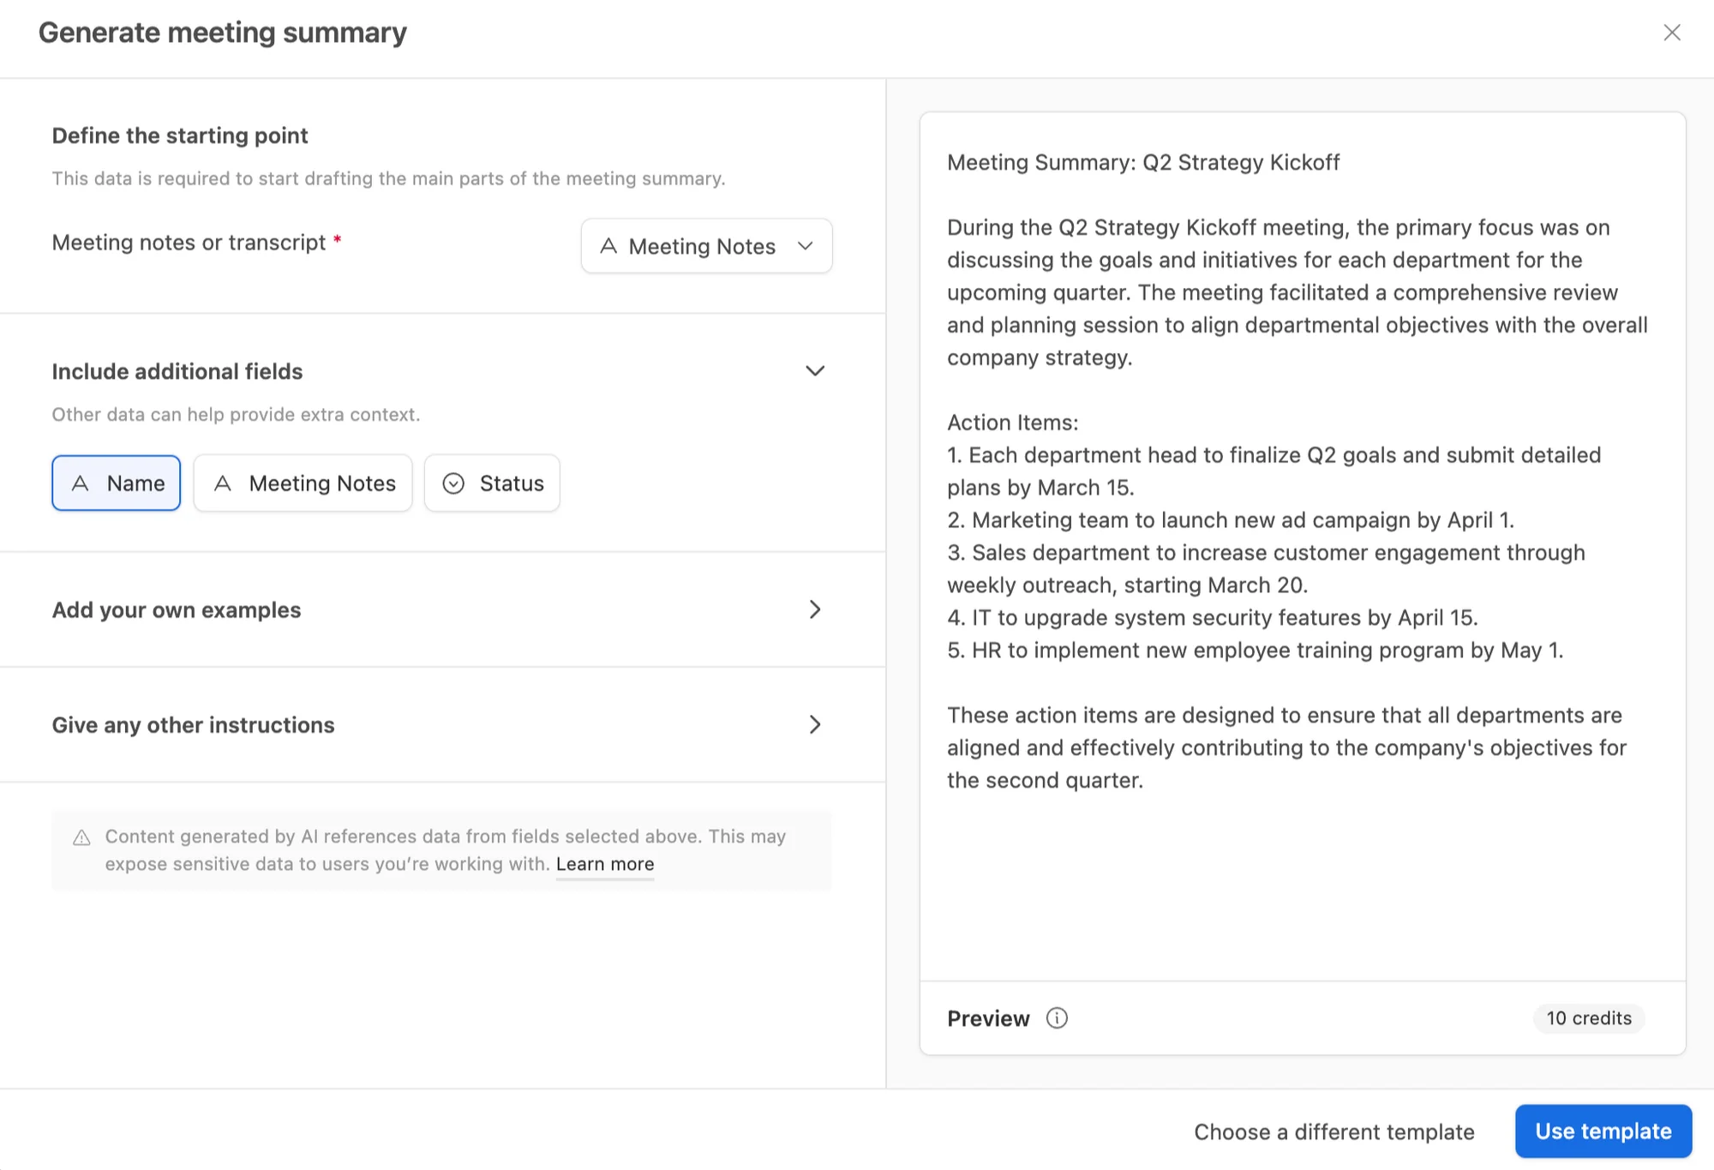Screen dimensions: 1714x1170
Task: Click the text icon in Name chip
Action: 81,483
